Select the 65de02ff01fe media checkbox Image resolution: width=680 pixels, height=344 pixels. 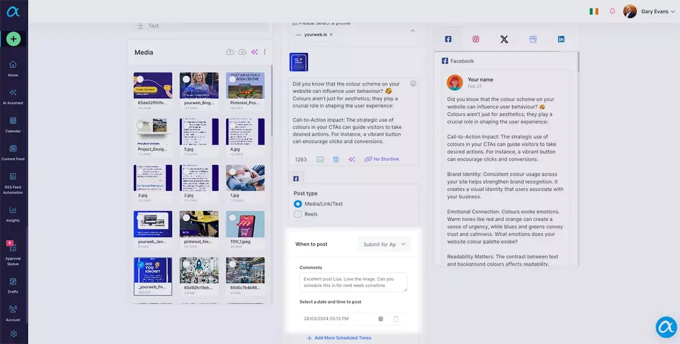click(x=140, y=79)
